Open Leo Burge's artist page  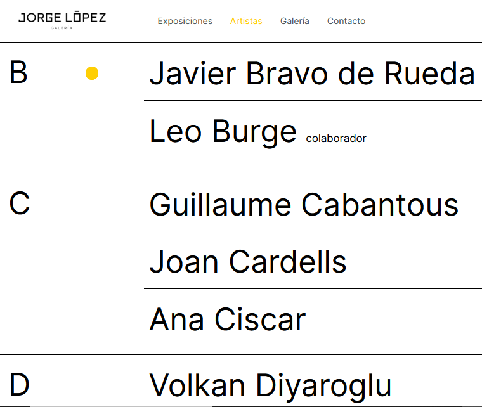tap(223, 132)
